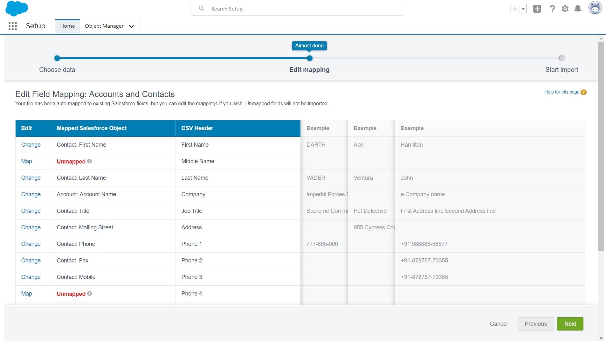Screen dimensions: 606x341
Task: Open the create new (+) icon
Action: tap(537, 9)
